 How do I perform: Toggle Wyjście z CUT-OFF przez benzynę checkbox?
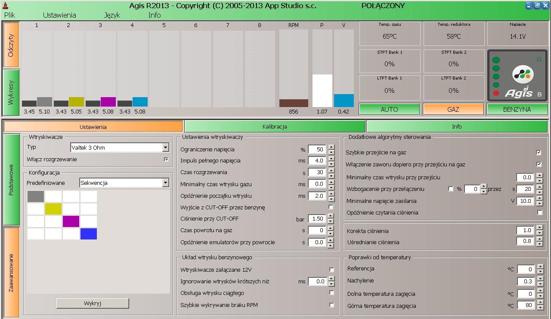pos(331,207)
